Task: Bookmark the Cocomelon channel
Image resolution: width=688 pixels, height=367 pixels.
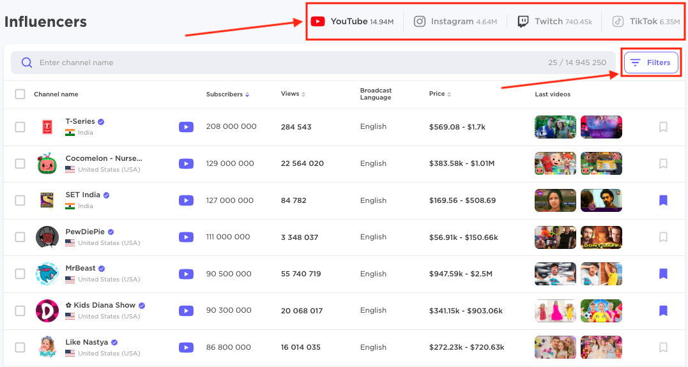Action: tap(664, 163)
